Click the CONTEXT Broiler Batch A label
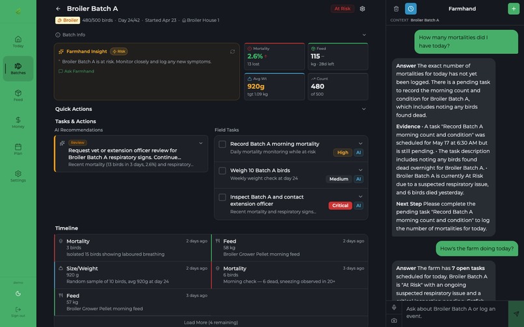 tap(414, 20)
